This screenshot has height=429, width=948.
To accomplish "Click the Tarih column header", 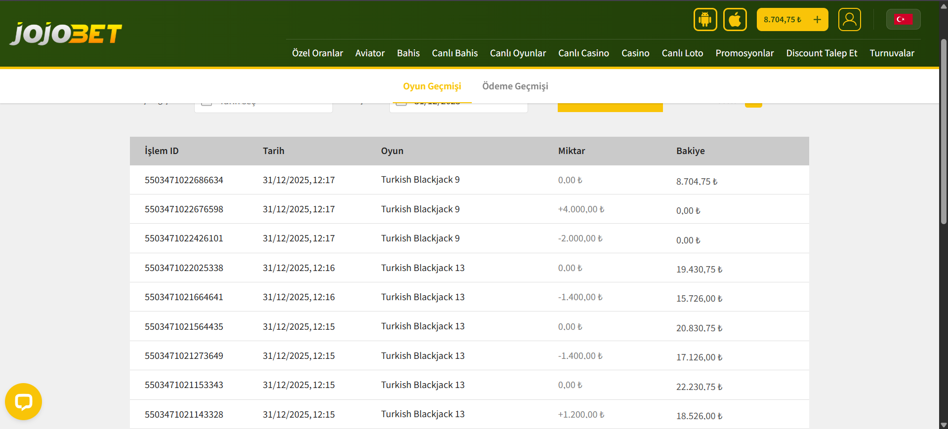I will (x=273, y=151).
